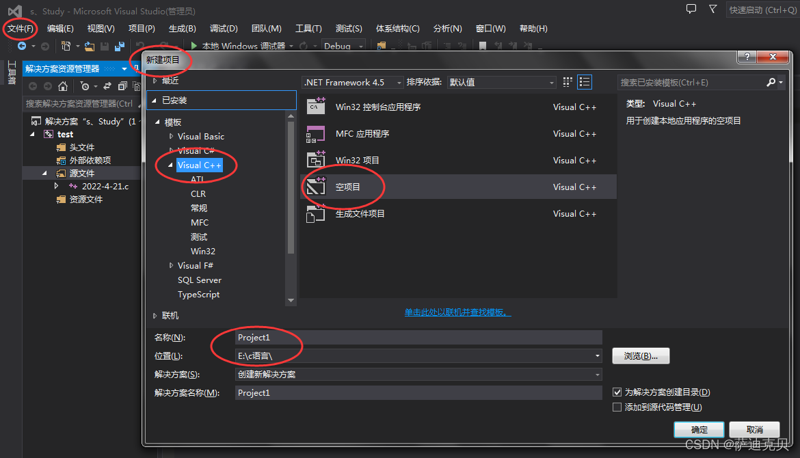Click the 快速启动 quick launch box

point(762,10)
